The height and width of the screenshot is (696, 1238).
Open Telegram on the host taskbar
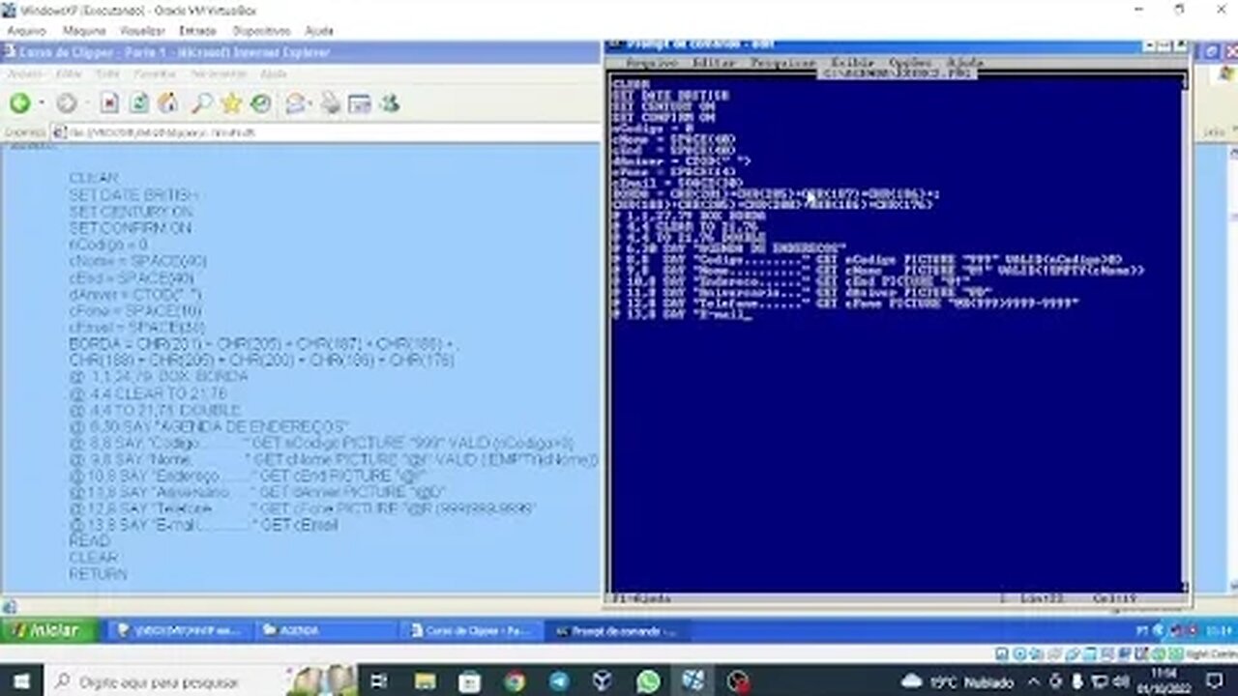pyautogui.click(x=559, y=681)
